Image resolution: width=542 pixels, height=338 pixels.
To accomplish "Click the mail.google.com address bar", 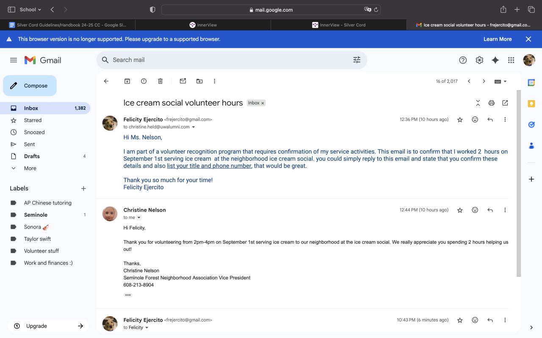I will [271, 10].
